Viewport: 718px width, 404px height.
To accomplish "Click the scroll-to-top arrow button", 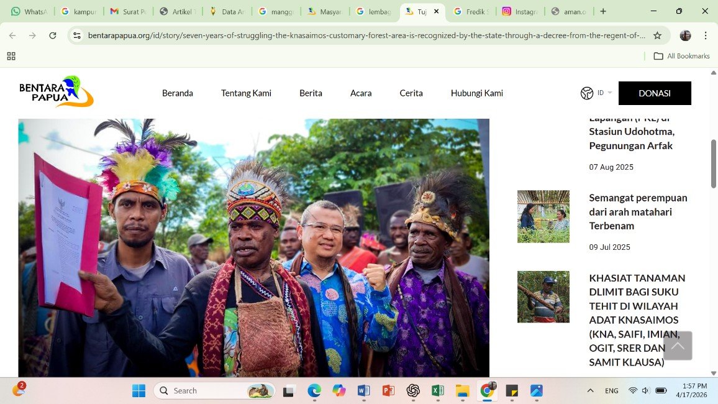I will coord(678,346).
